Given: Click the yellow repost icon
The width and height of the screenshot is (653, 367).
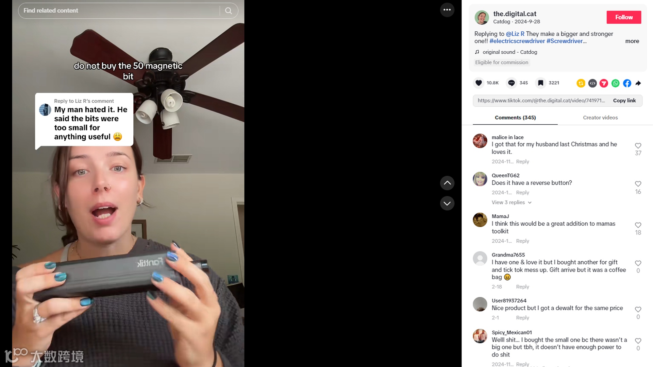Looking at the screenshot, I should coord(581,83).
